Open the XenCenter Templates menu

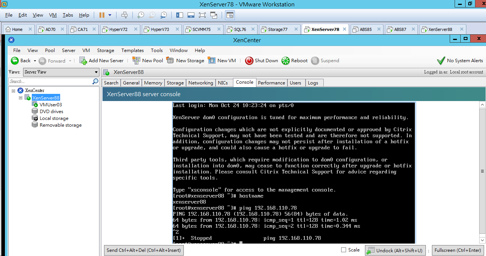point(132,51)
